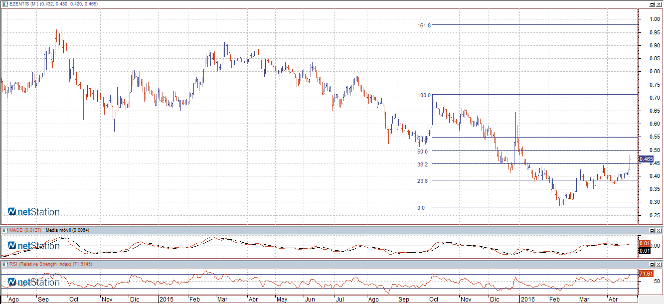664x304 pixels.
Task: Close the MACD indicator panel
Action: point(659,230)
